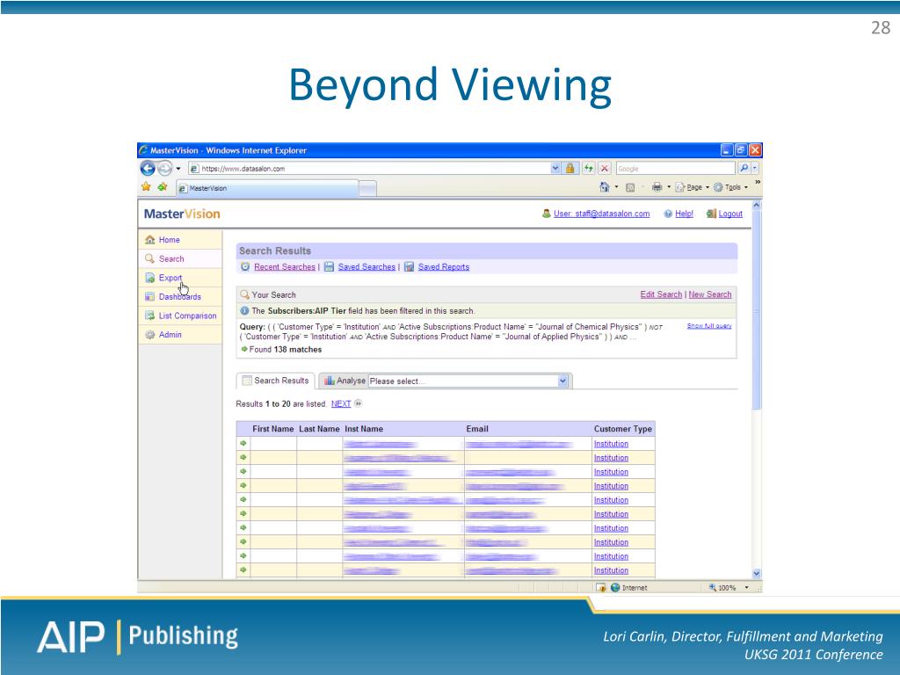This screenshot has height=675, width=900.
Task: Open List Comparison in sidebar
Action: (x=188, y=316)
